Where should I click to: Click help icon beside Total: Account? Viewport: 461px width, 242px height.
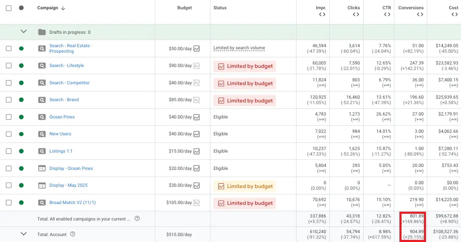tap(73, 234)
